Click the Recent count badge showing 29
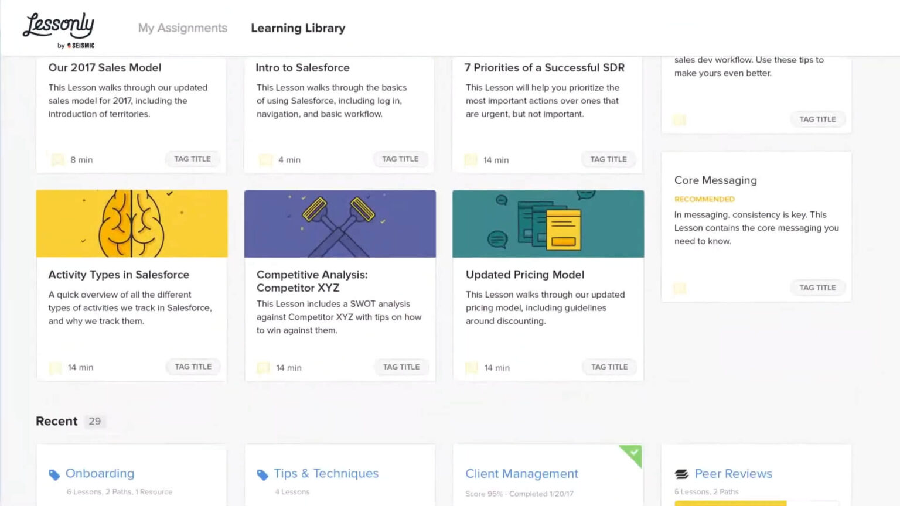 [95, 421]
